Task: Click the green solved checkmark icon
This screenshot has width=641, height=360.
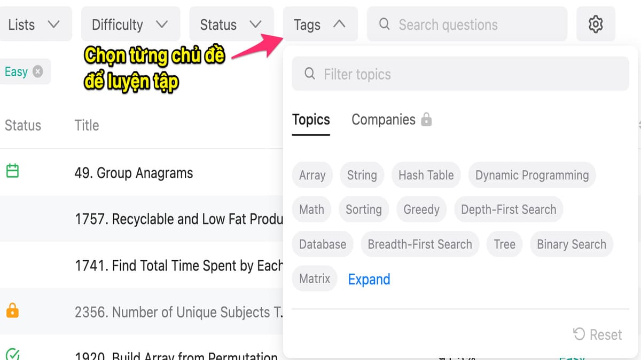Action: tap(12, 354)
